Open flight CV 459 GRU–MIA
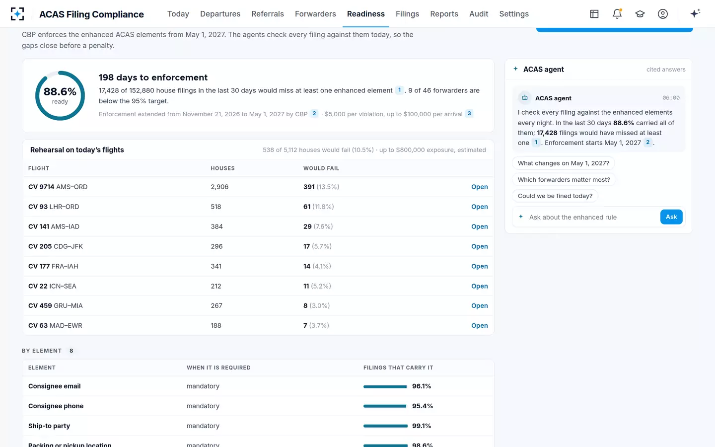The height and width of the screenshot is (447, 715). coord(479,305)
